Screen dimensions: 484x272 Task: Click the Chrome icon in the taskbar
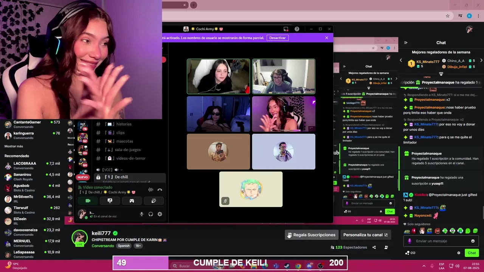(298, 266)
